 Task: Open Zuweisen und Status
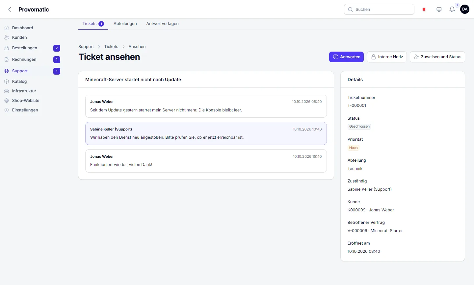point(437,57)
